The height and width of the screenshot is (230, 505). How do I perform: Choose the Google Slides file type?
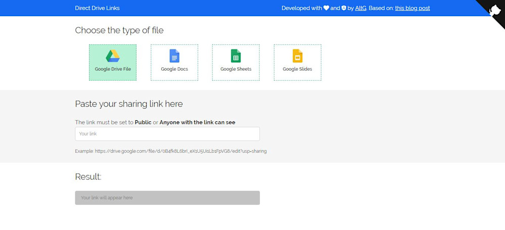point(298,63)
